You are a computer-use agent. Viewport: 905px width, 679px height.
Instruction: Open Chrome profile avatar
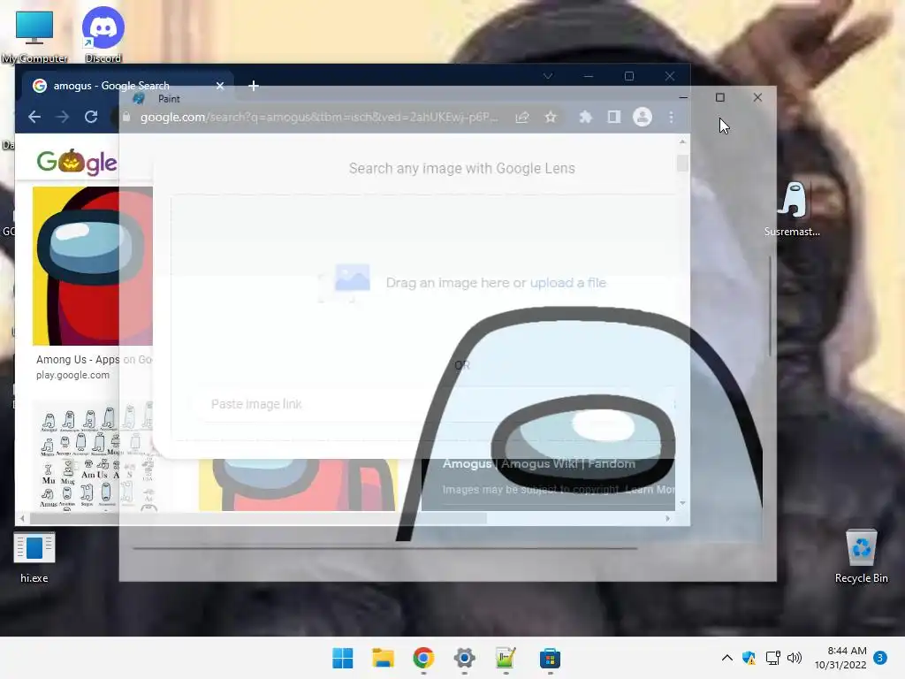point(643,118)
